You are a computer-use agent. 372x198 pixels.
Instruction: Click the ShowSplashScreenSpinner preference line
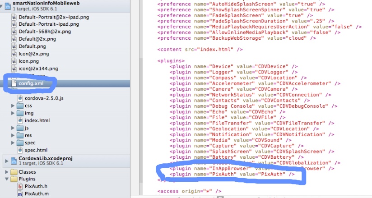pyautogui.click(x=246, y=10)
